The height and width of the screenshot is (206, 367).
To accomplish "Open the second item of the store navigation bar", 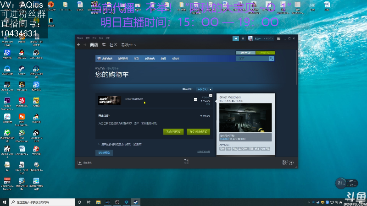I will (123, 59).
